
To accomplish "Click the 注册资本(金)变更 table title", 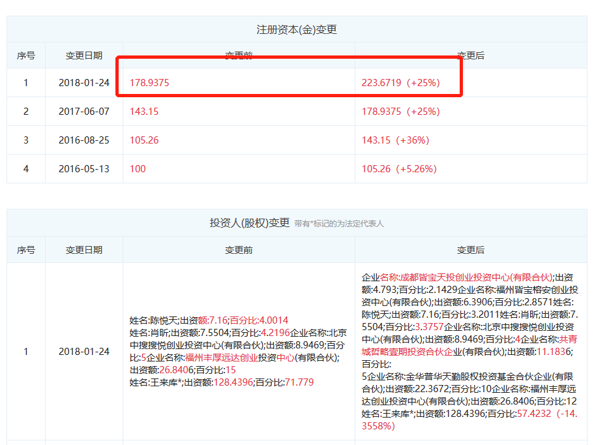I will click(297, 29).
